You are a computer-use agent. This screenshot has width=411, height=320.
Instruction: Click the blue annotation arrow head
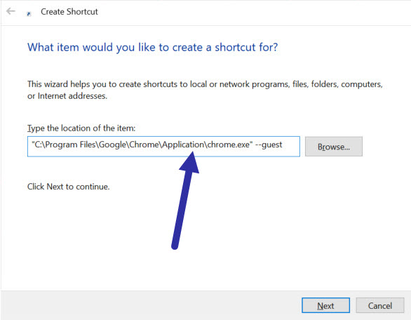pos(190,163)
